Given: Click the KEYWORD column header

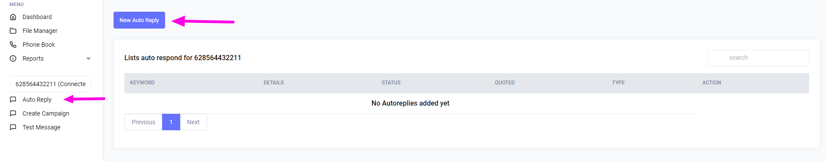Looking at the screenshot, I should point(142,83).
